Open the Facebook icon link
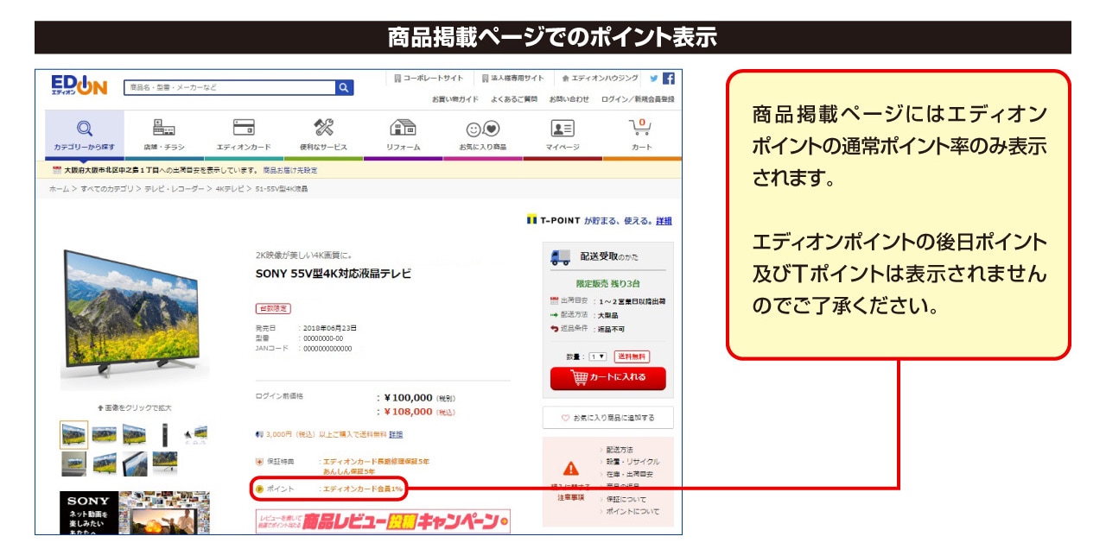Screen dimensions: 1106x549 pyautogui.click(x=668, y=78)
